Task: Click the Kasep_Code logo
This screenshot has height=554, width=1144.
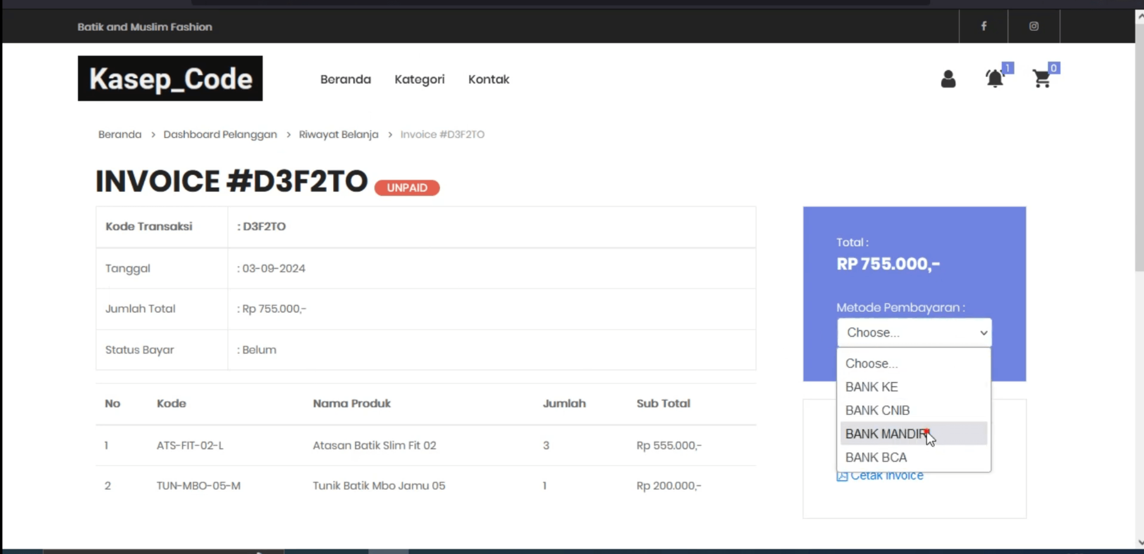Action: coord(170,78)
